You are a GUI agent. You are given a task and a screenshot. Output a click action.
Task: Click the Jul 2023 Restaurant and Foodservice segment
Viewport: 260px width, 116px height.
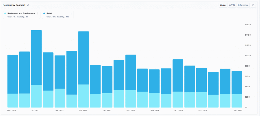pos(131,99)
